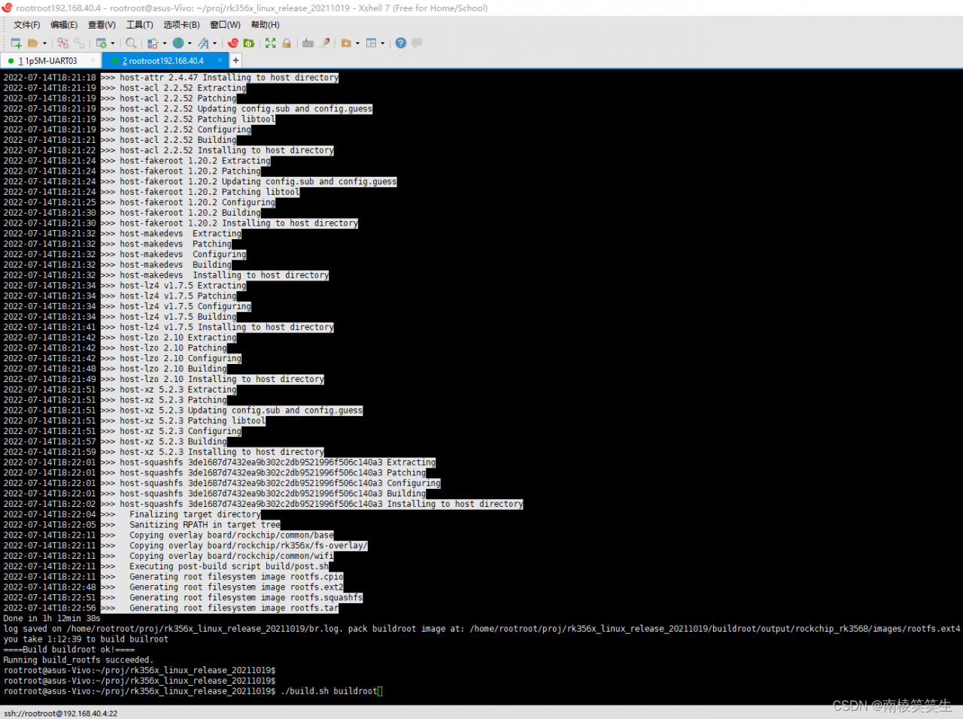Click the New file transfer folder icon

[346, 43]
